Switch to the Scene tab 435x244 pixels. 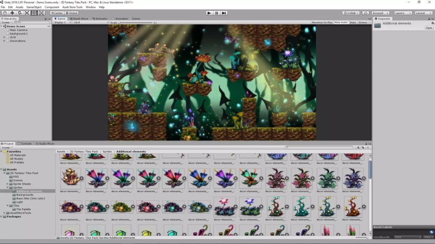tap(136, 19)
